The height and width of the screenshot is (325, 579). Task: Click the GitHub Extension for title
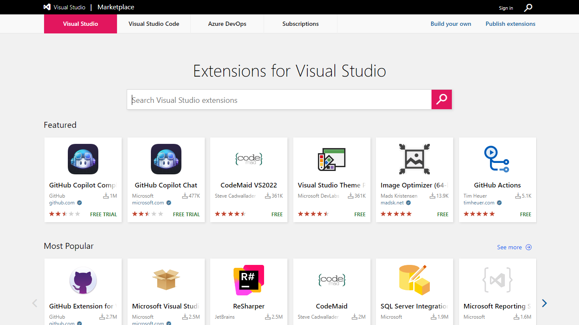coord(83,306)
